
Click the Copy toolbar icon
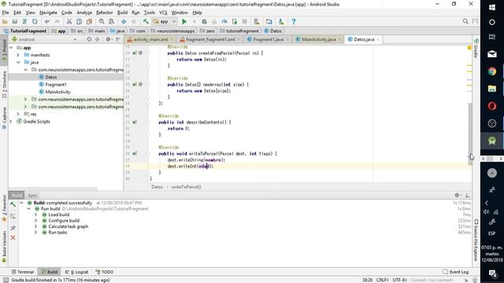point(79,21)
